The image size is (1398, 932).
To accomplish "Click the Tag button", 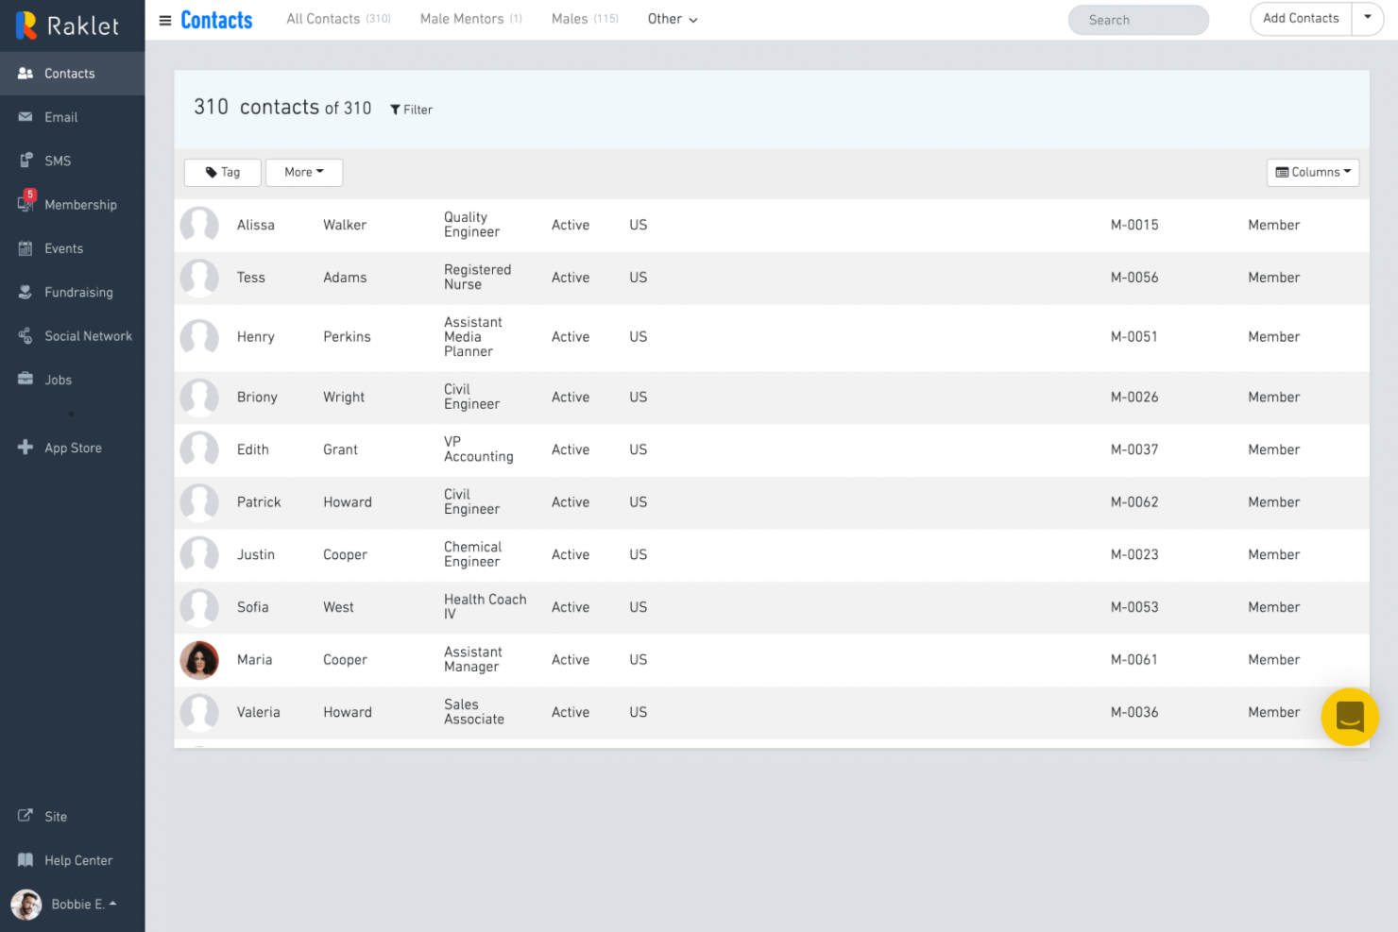I will (222, 172).
